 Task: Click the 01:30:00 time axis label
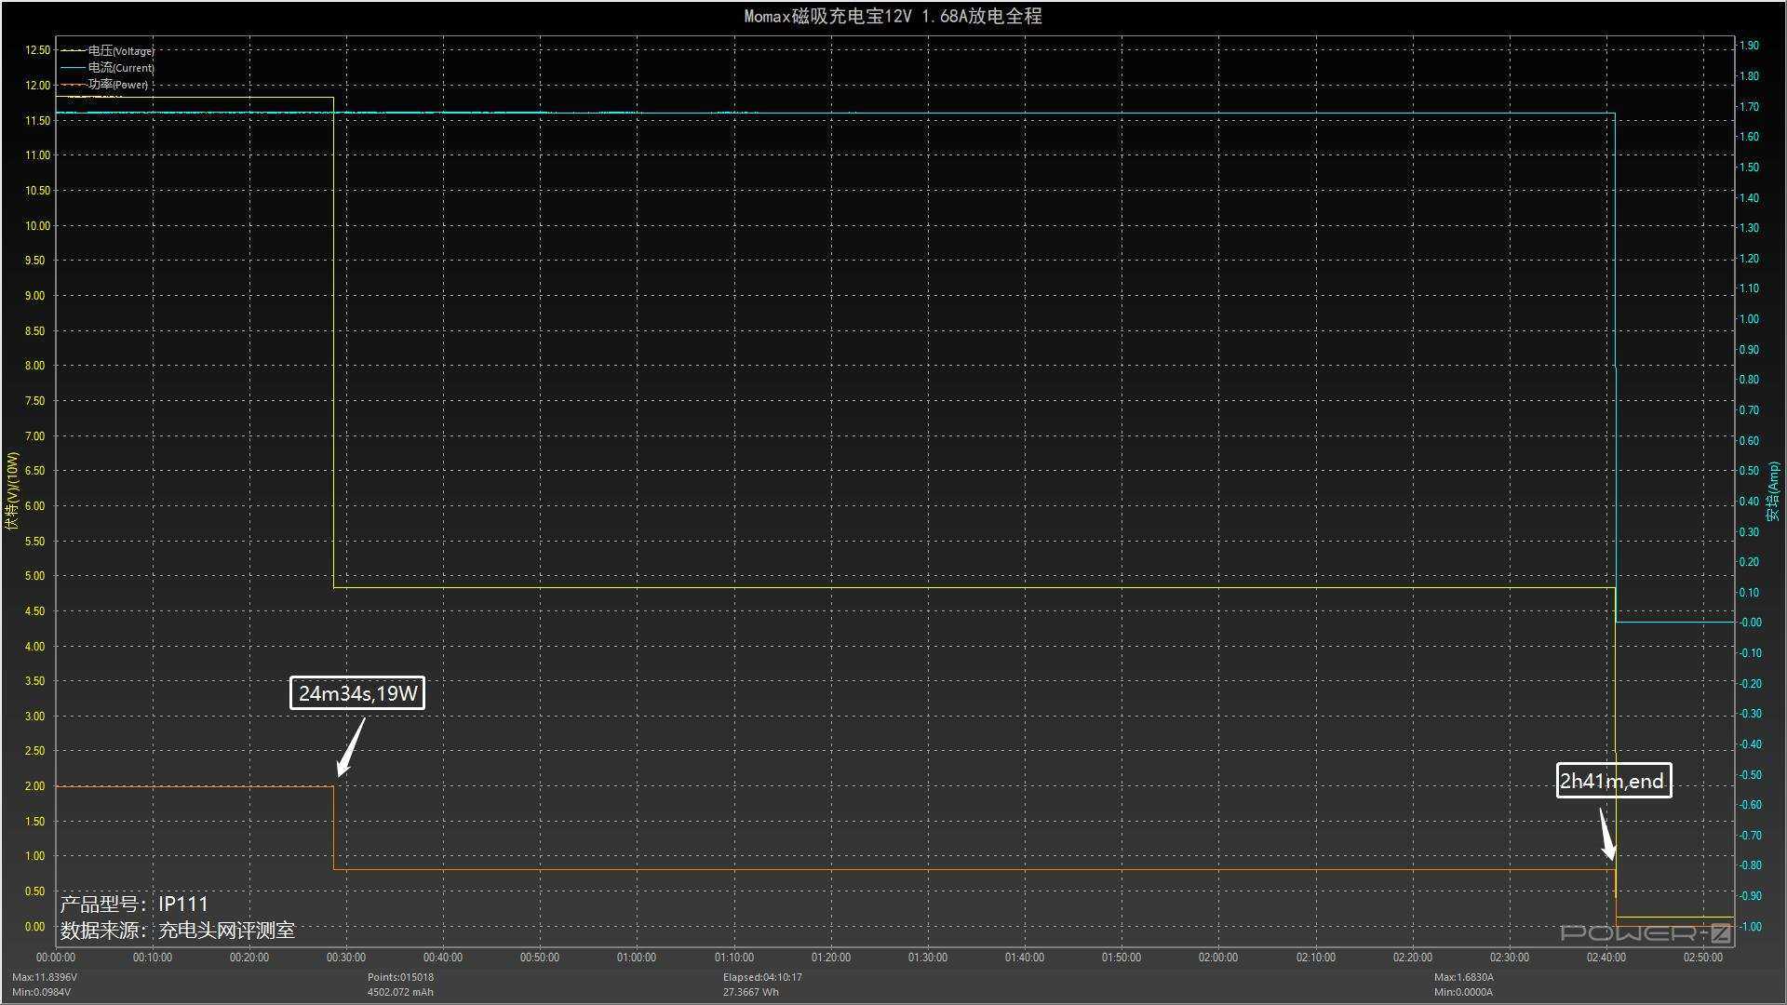[928, 957]
